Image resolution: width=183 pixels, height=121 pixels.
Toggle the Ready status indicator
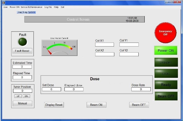tap(166, 85)
